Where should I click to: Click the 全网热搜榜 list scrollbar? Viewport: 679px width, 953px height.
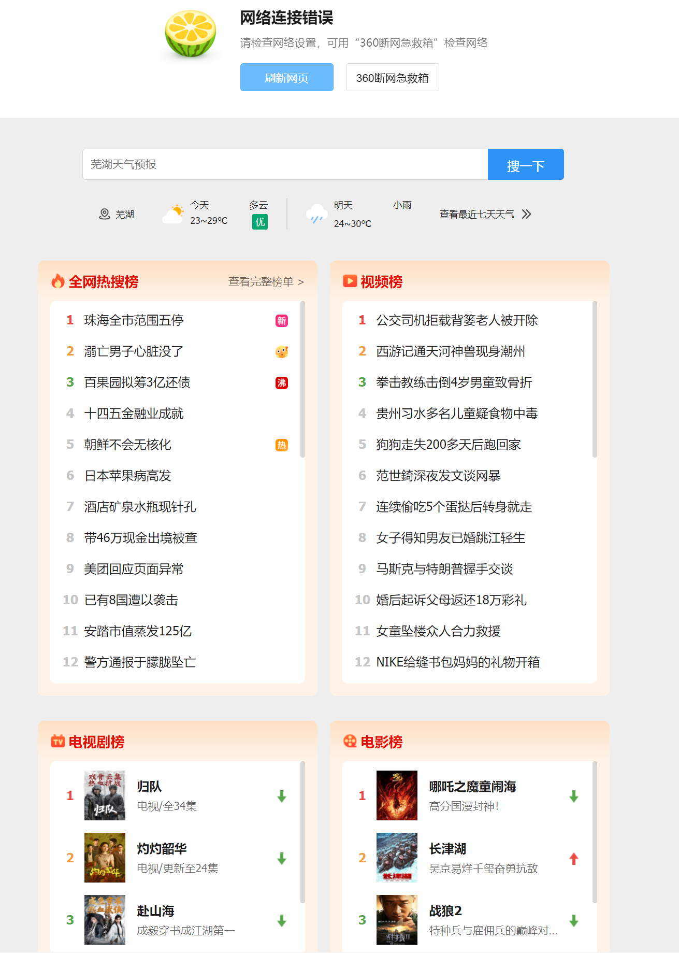coord(302,379)
